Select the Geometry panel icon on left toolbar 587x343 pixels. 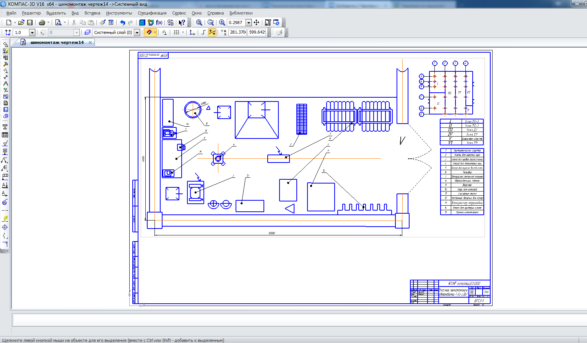click(x=5, y=44)
